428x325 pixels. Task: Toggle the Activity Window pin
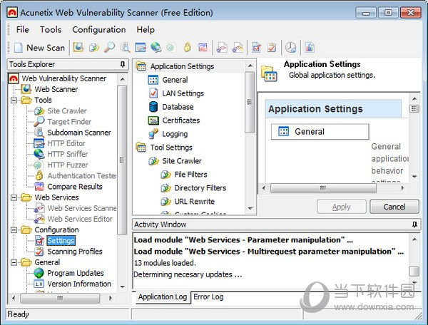tap(415, 225)
